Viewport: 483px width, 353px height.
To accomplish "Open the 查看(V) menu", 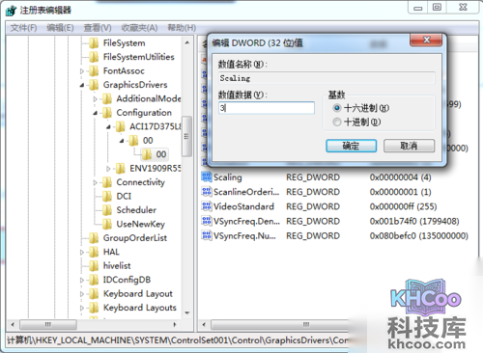I will [x=98, y=28].
